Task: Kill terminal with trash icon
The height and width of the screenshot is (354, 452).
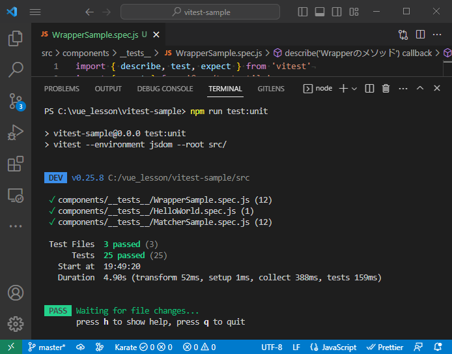Action: (x=386, y=89)
